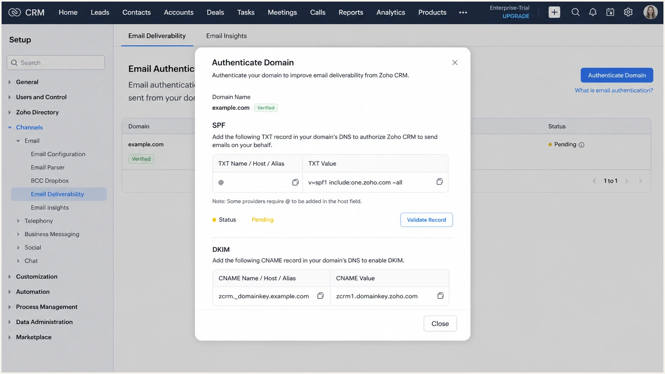665x374 pixels.
Task: Expand the Marketplace section
Action: point(10,337)
